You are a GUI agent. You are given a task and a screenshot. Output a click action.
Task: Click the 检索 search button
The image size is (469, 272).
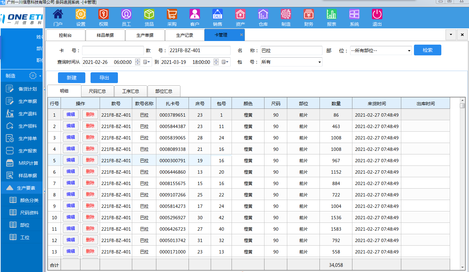click(428, 50)
